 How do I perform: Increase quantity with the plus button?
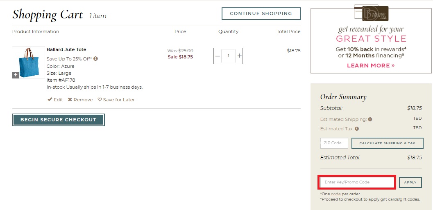pos(239,56)
